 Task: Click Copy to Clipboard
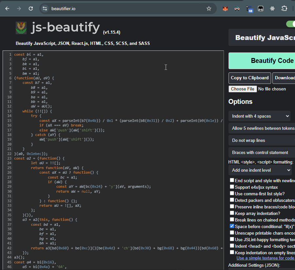[x=249, y=78]
